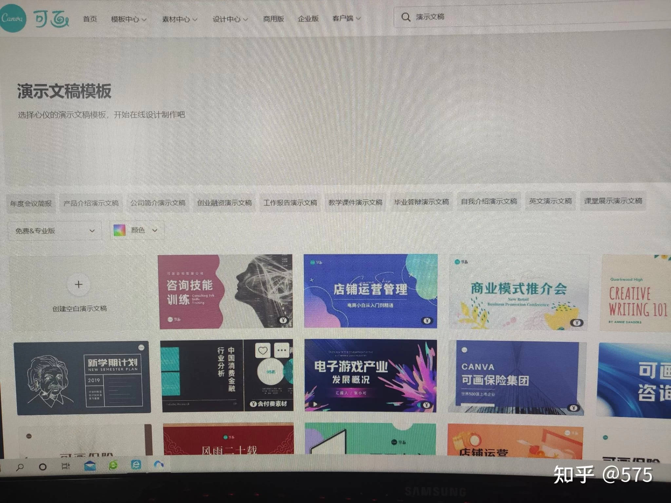Click the search magnifier icon in header
The height and width of the screenshot is (503, 671).
[x=406, y=17]
